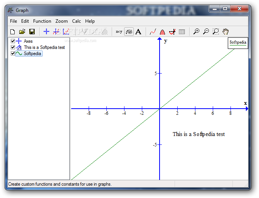Click 'This is a Softpedia test' graph label

(199, 134)
